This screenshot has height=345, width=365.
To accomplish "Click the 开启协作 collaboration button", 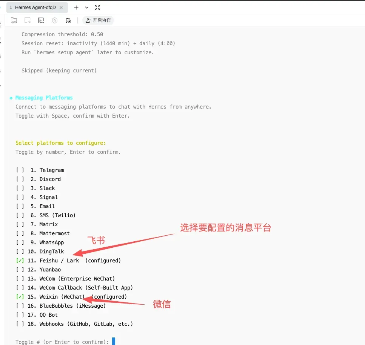I will 98,20.
